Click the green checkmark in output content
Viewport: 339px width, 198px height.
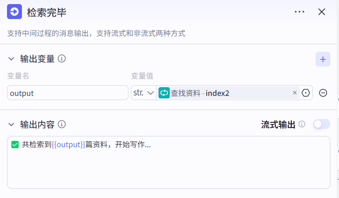tap(15, 144)
